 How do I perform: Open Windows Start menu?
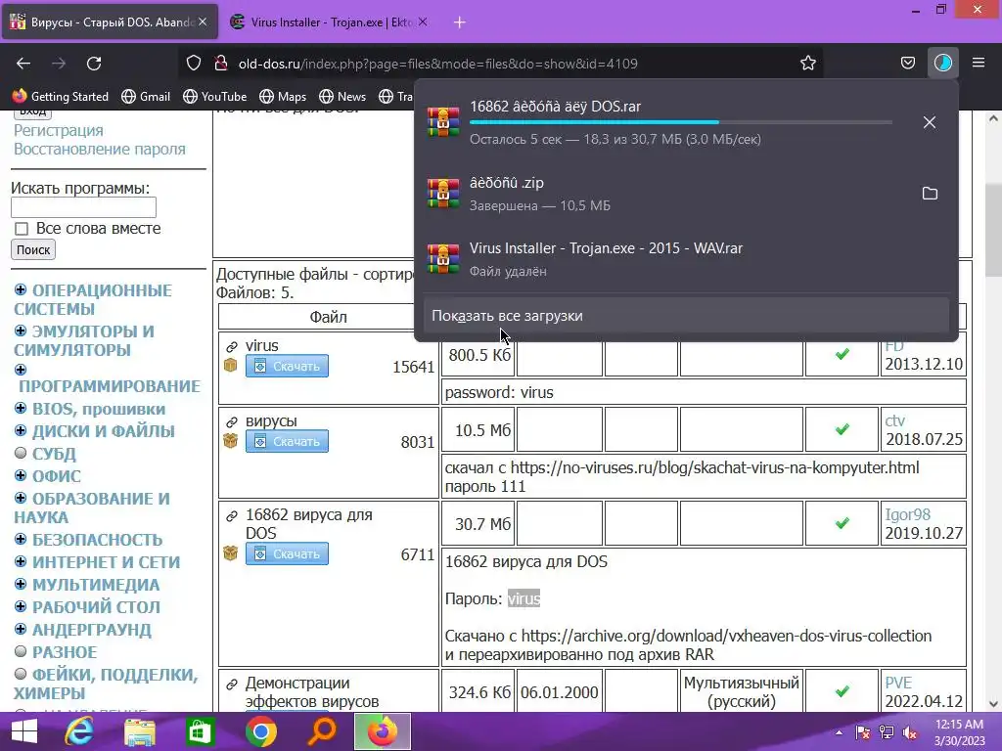[24, 731]
